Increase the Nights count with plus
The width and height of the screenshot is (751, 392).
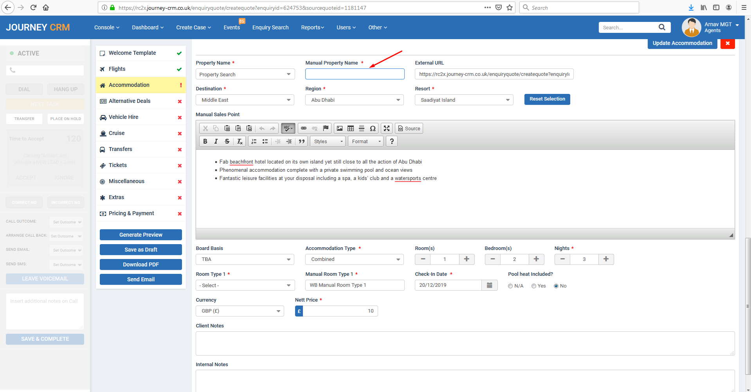coord(606,259)
